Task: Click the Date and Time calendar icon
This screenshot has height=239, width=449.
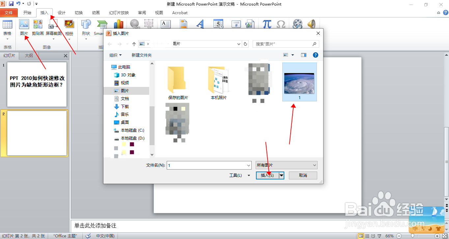Action: [x=218, y=24]
